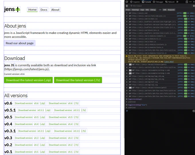Switch to the Debugger tab
This screenshot has height=155, width=195.
click(158, 2)
